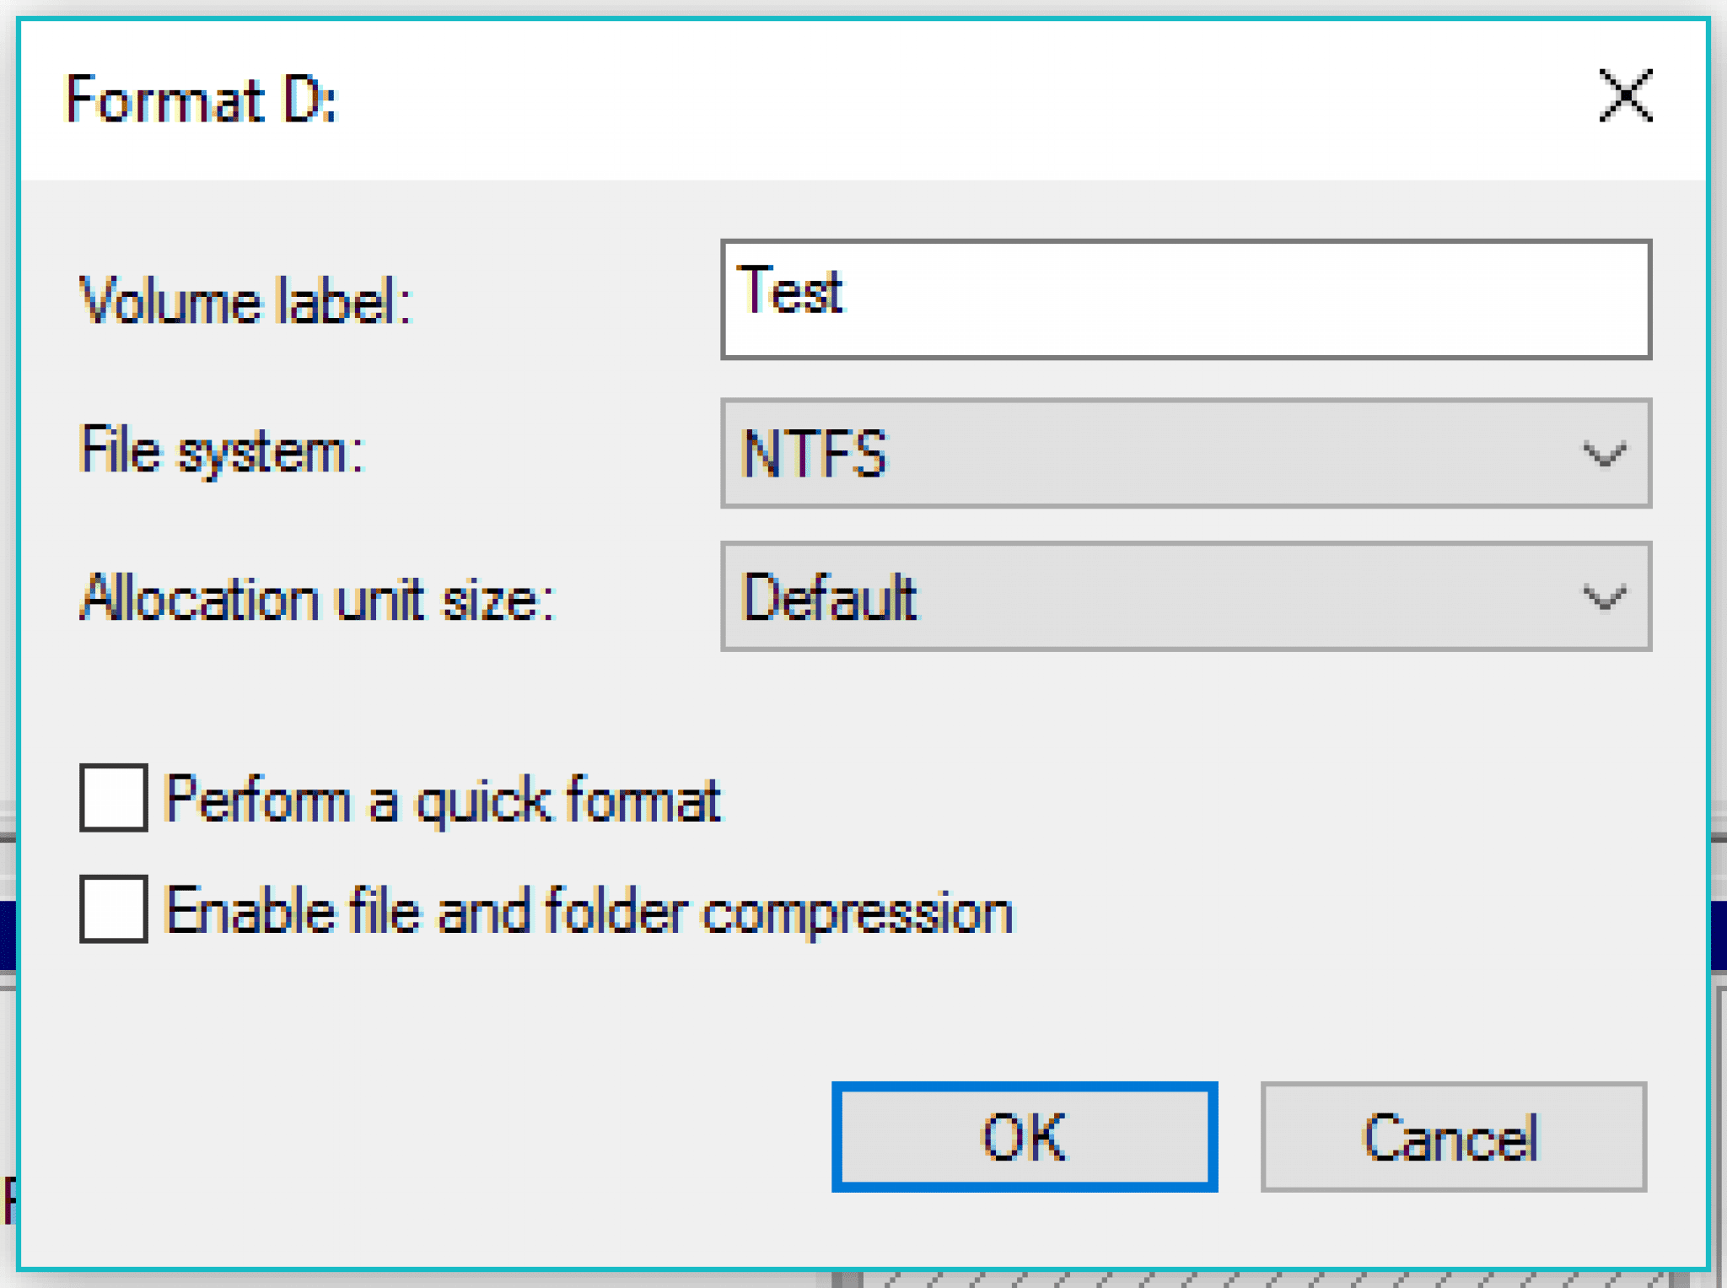
Task: Tick Enable file and folder compression box
Action: pos(114,908)
